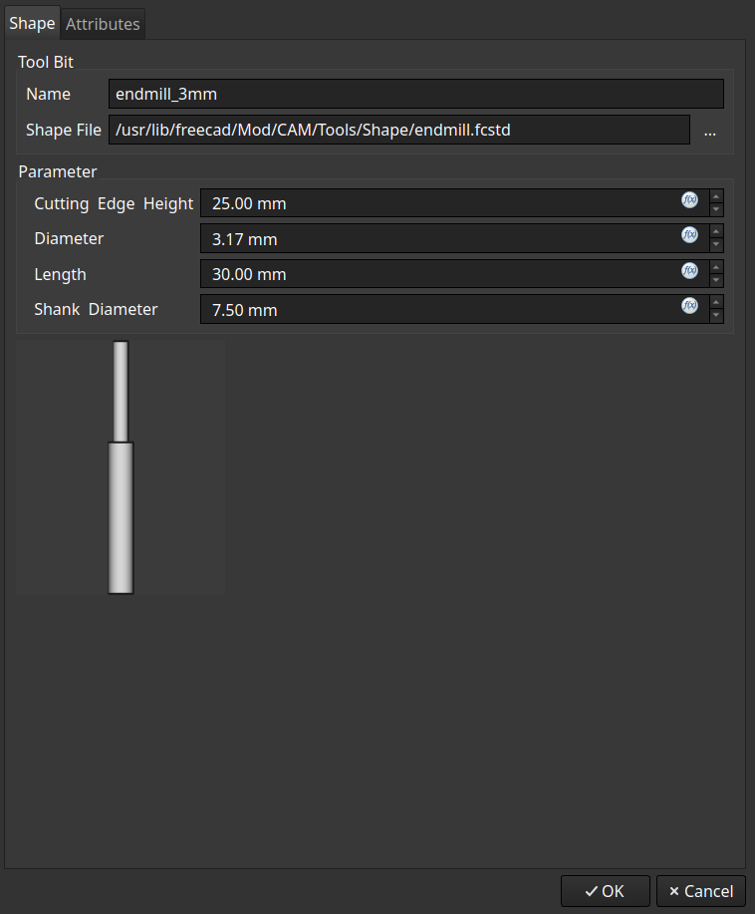Viewport: 755px width, 914px height.
Task: Open expression editor for Cutting Edge Height
Action: click(689, 200)
